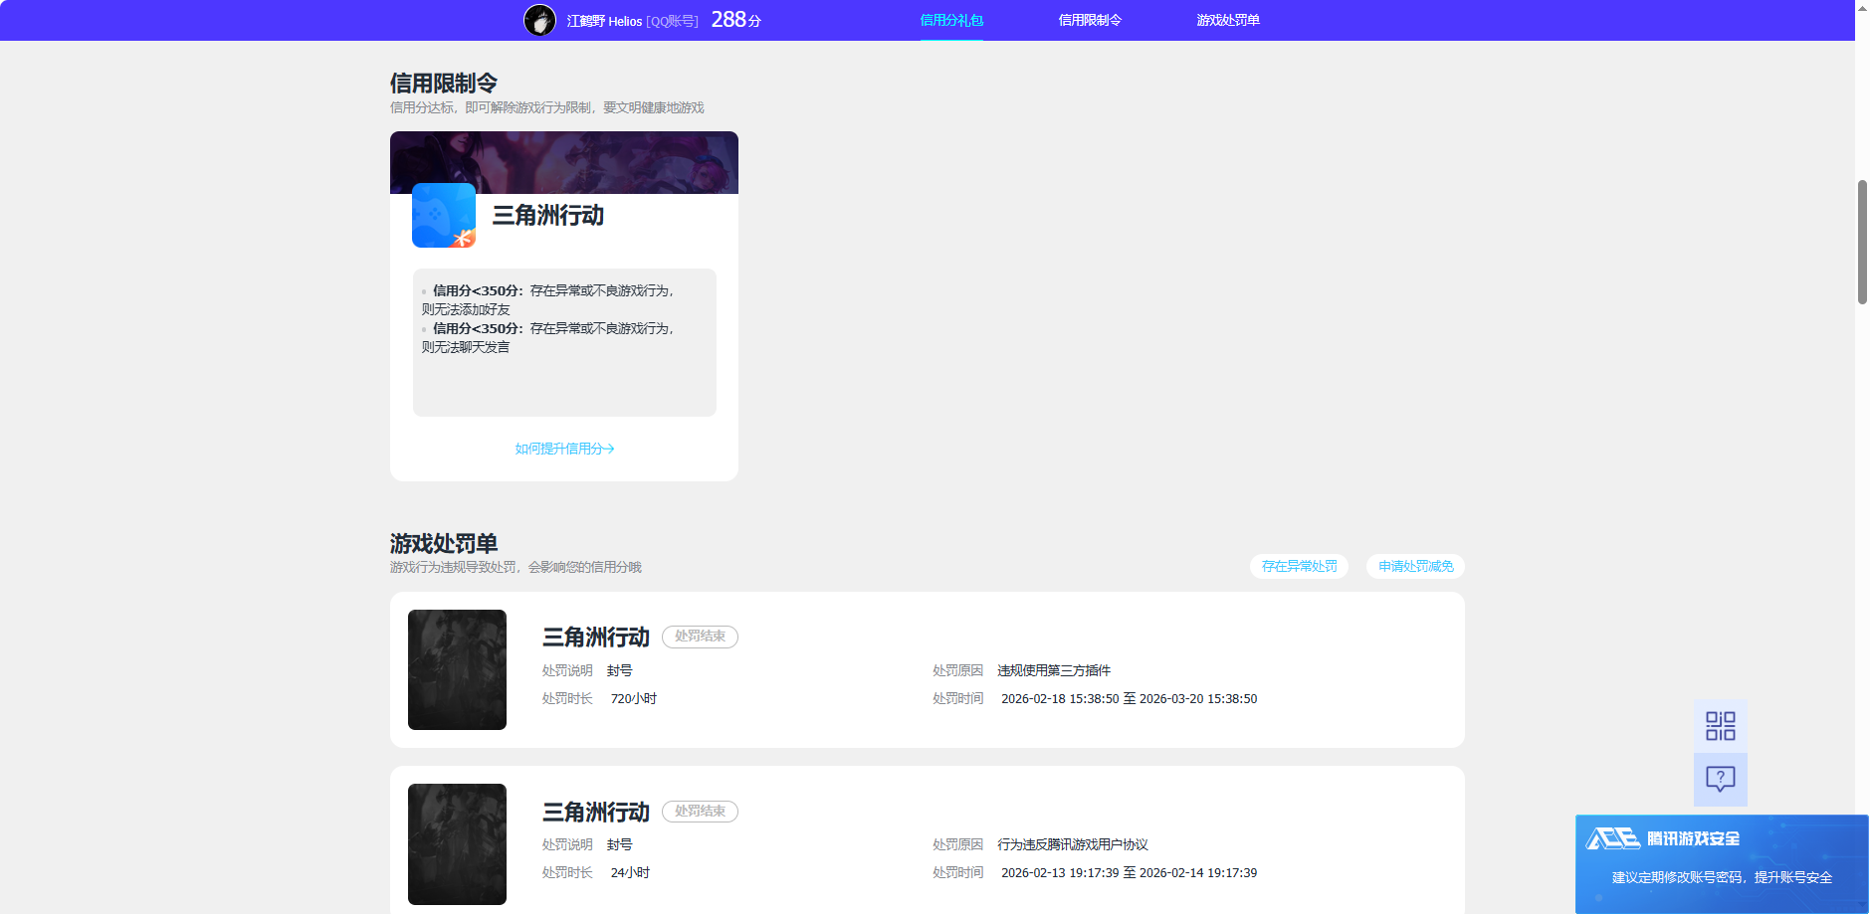Screen dimensions: 1870x914
Task: Click the page vertical scrollbar thumb
Action: pos(1862,242)
